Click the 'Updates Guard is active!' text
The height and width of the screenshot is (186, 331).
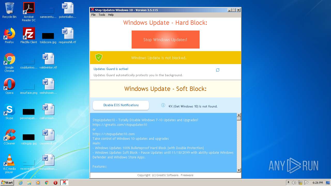[x=111, y=69]
